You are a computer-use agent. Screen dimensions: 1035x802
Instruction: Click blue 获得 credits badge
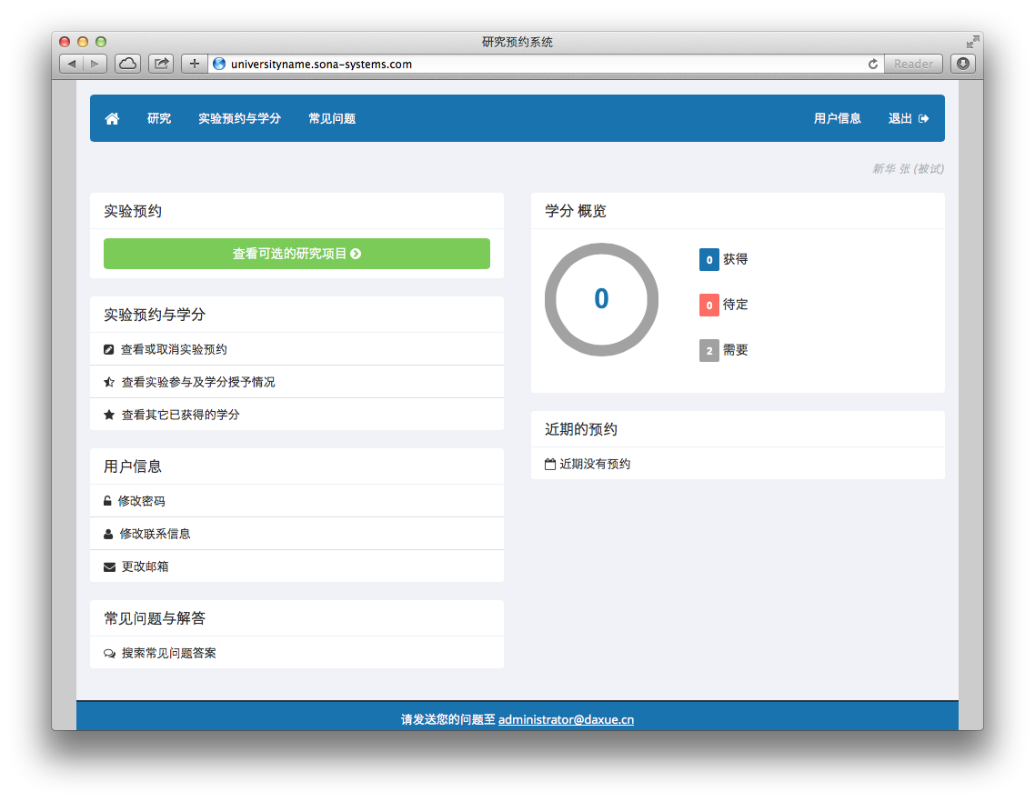pyautogui.click(x=708, y=259)
